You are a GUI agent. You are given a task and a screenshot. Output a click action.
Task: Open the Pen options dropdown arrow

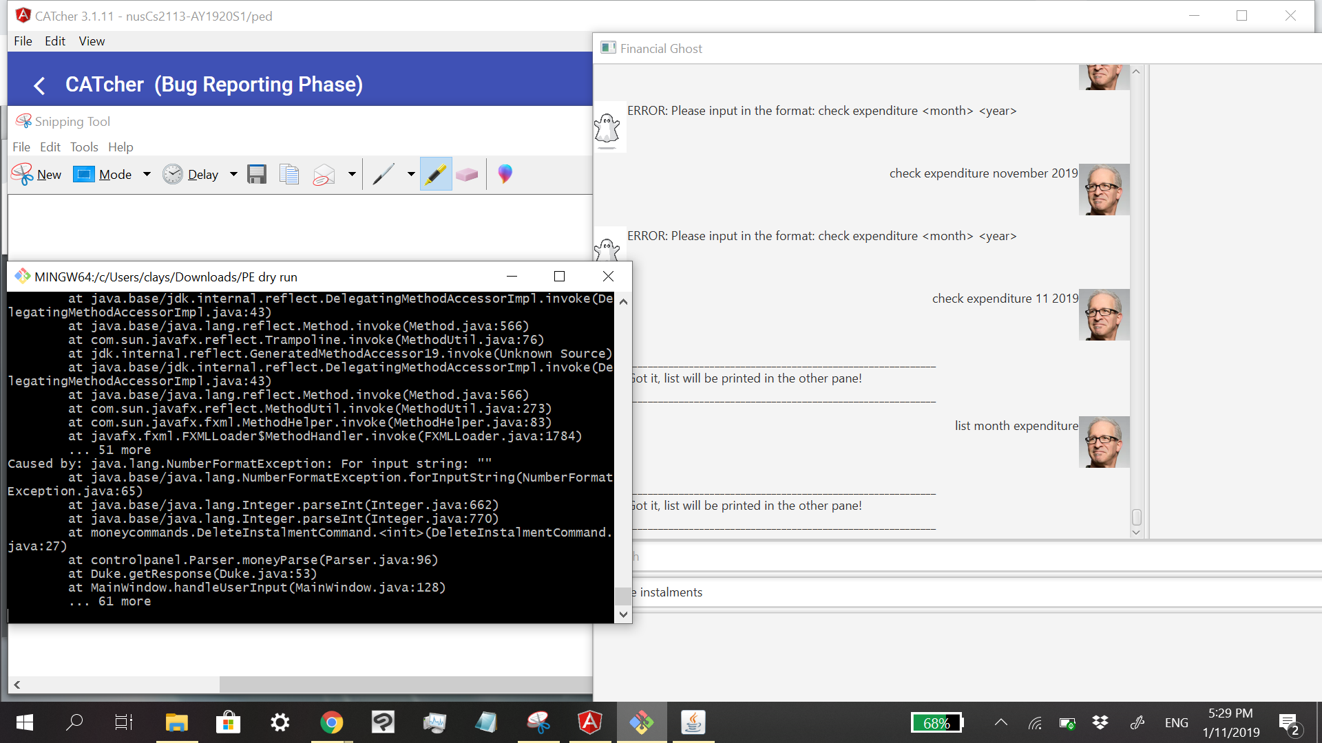pos(411,174)
